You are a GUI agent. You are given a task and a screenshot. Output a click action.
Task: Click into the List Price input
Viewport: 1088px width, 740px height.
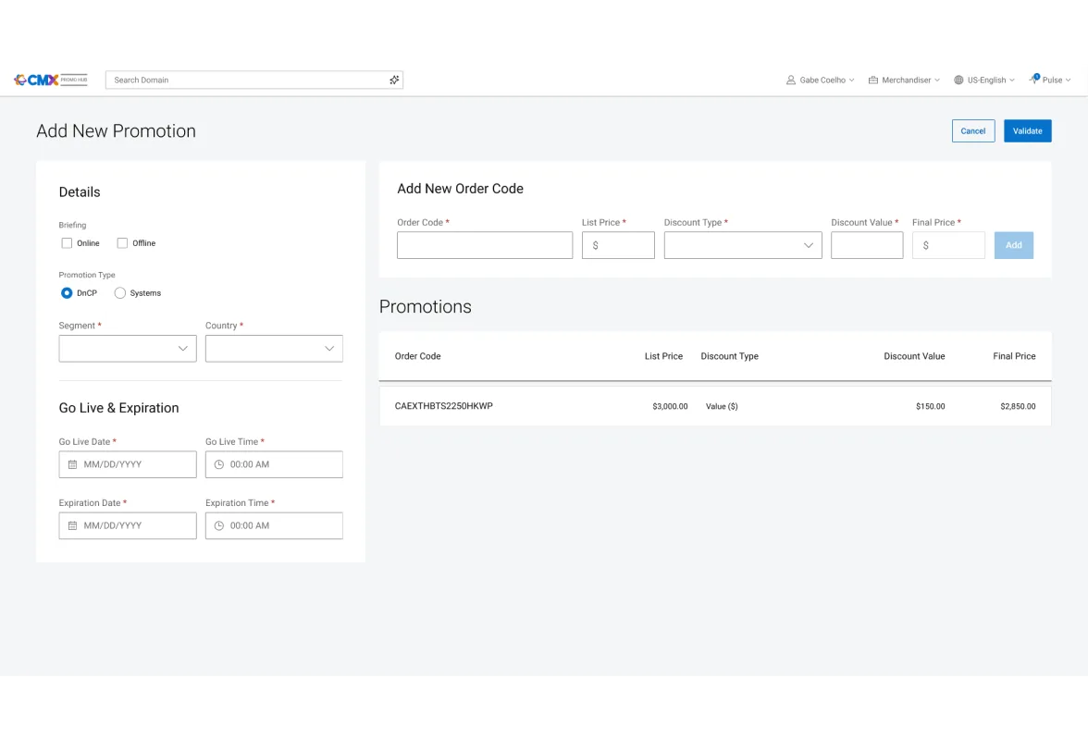(618, 245)
